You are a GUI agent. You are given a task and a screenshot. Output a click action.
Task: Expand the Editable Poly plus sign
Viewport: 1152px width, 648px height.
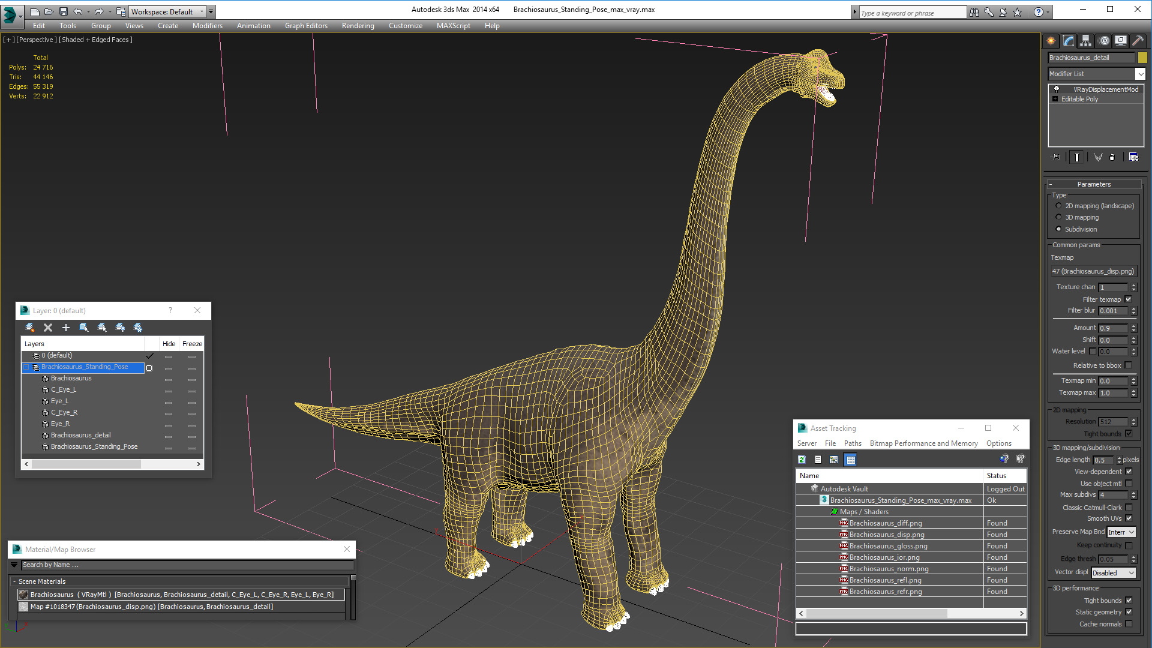click(x=1055, y=99)
